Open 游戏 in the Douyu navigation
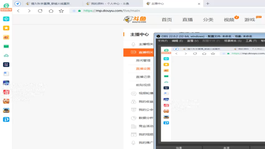The image size is (265, 149). click(249, 20)
